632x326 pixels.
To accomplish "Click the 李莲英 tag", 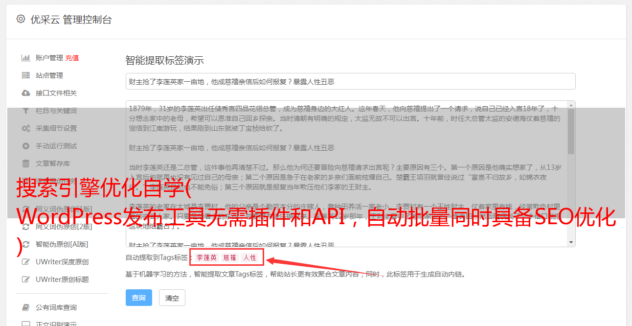I will pos(207,257).
